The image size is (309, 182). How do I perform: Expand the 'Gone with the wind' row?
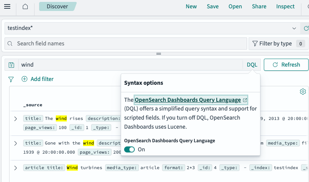pyautogui.click(x=16, y=143)
